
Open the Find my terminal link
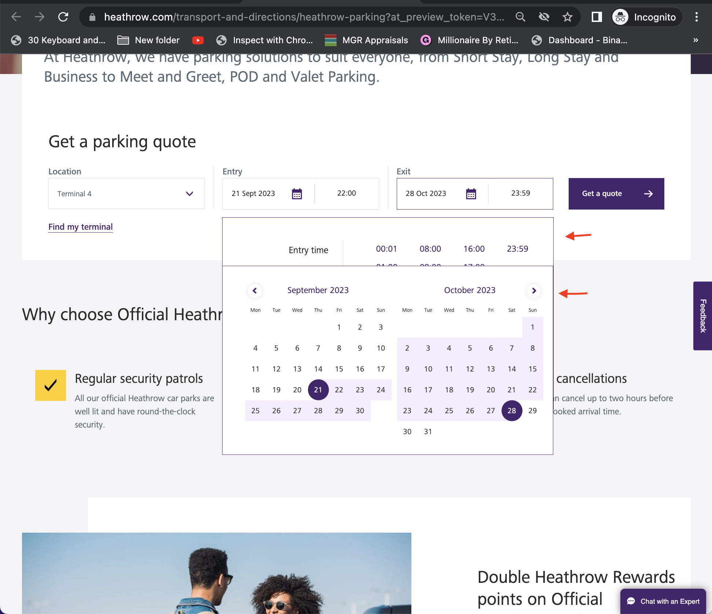[81, 227]
